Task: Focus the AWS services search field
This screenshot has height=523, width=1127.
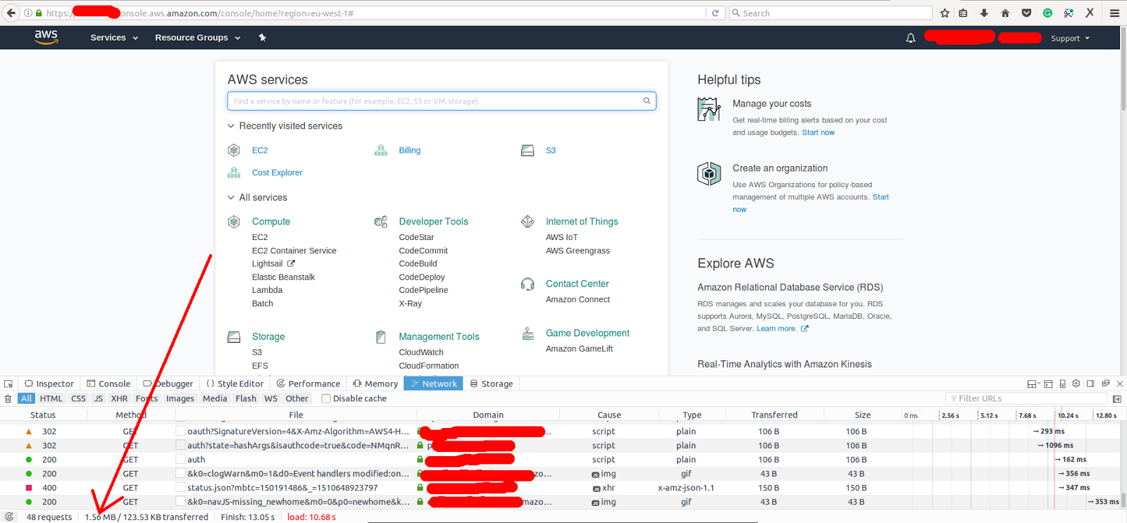Action: [x=442, y=101]
